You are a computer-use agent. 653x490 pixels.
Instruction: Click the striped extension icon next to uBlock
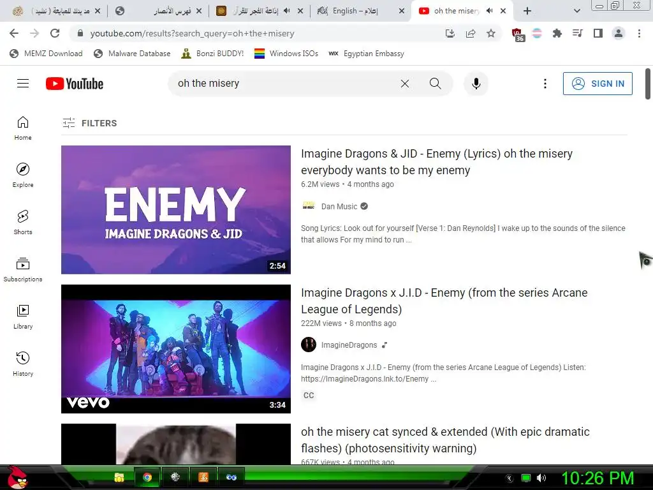[537, 33]
